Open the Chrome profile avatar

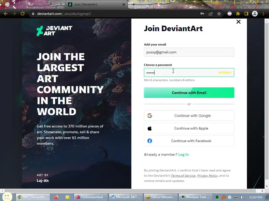(x=255, y=14)
